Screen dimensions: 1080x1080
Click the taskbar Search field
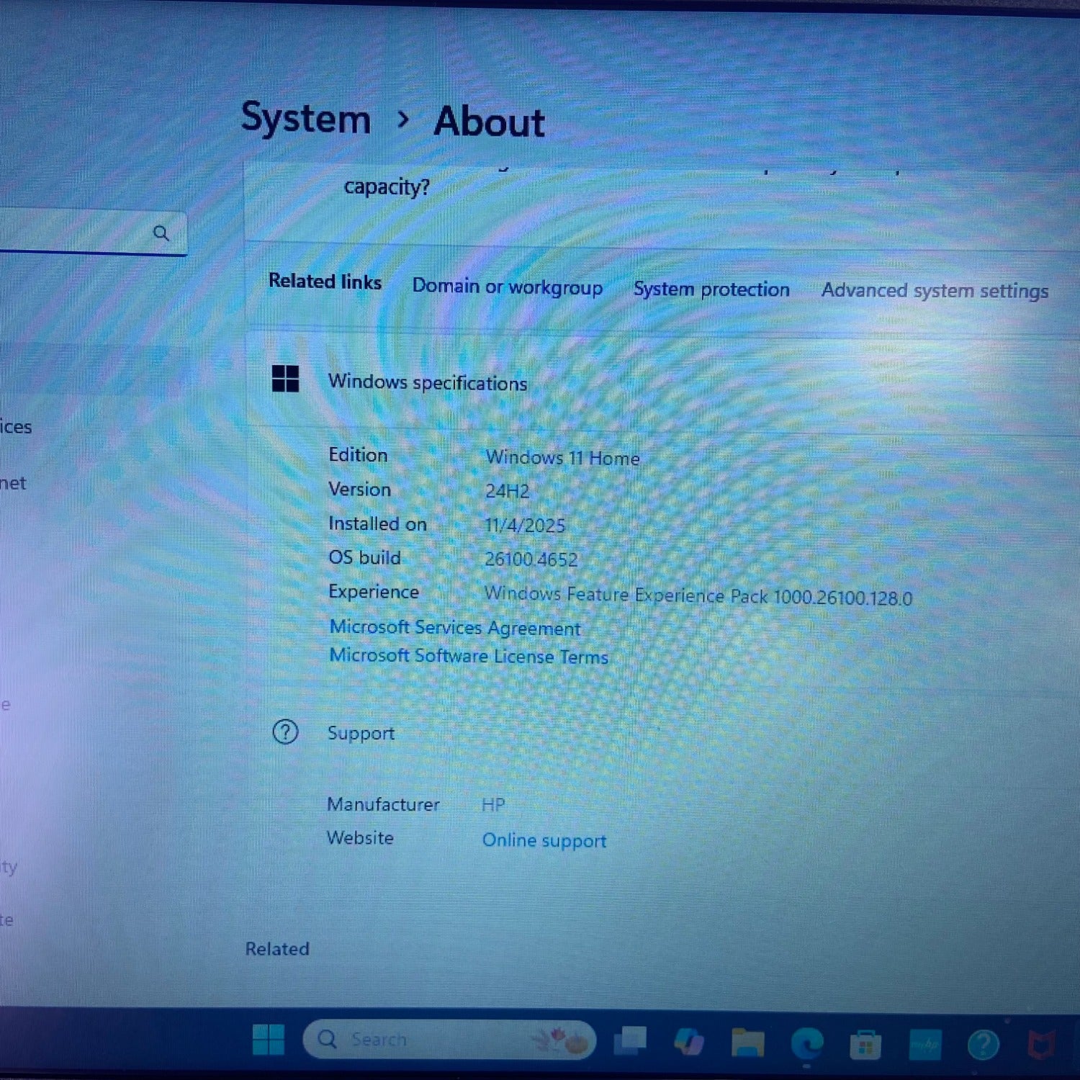tap(446, 1039)
